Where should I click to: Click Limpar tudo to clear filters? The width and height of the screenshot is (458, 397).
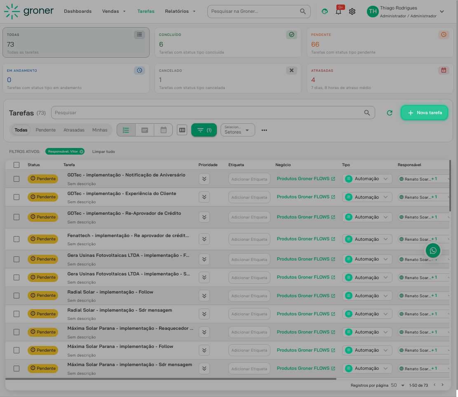pyautogui.click(x=103, y=151)
